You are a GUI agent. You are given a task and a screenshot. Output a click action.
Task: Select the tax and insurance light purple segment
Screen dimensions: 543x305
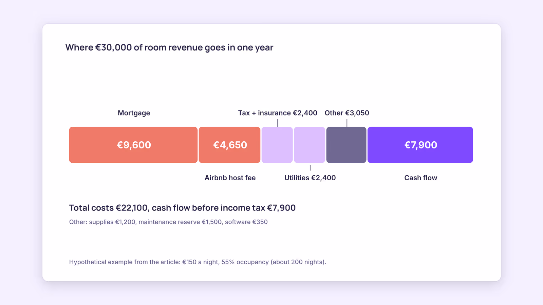pos(277,145)
